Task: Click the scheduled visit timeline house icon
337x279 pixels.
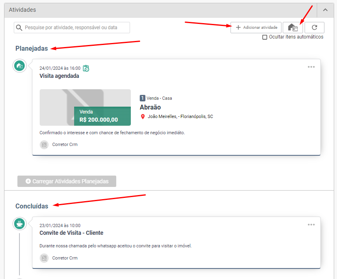Action: coord(19,65)
